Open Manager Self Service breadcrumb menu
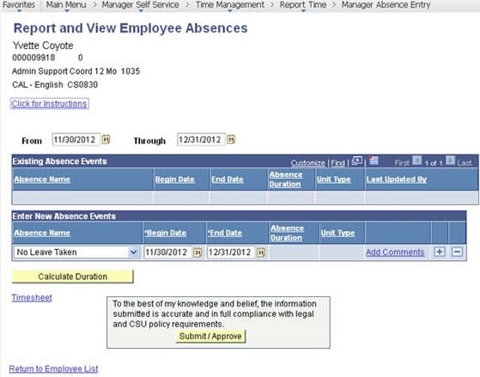 coord(140,5)
